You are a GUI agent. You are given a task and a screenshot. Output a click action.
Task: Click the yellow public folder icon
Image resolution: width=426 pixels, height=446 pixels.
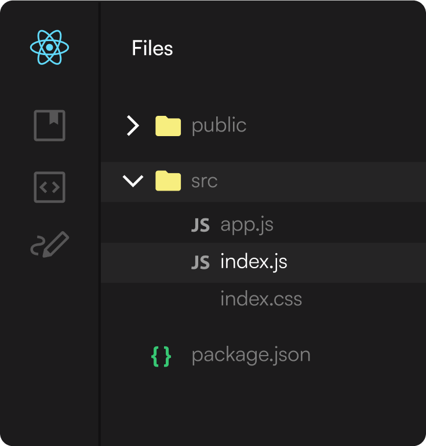(x=169, y=126)
